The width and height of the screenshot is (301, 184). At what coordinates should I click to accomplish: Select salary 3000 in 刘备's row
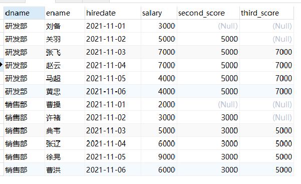159,26
